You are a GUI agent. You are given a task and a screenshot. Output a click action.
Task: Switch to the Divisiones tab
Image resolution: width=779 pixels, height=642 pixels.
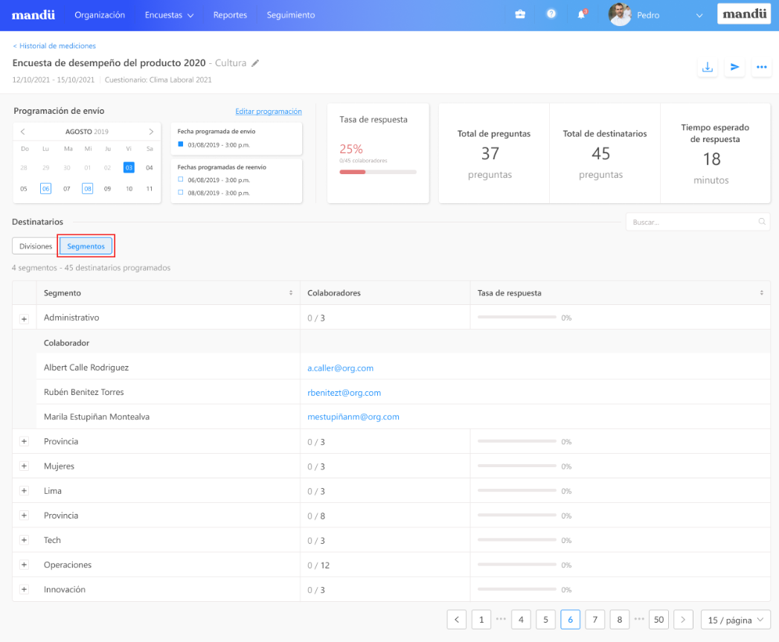(x=35, y=246)
